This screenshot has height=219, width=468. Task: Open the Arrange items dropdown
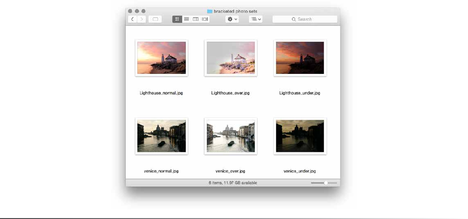click(256, 19)
